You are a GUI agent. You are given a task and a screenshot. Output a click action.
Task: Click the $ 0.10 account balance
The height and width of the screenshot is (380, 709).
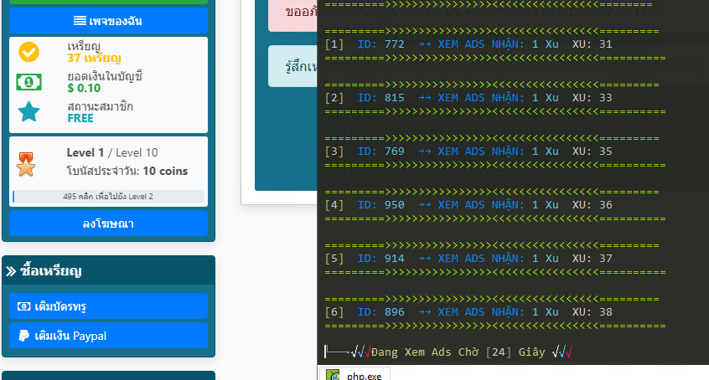click(84, 88)
